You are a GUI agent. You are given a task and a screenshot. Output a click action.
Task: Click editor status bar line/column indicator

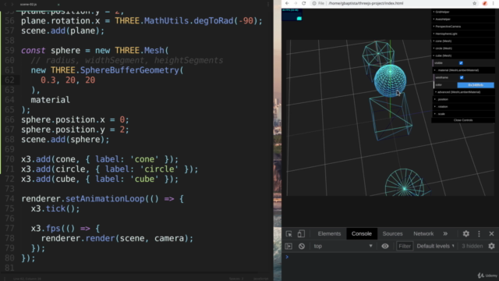pos(27,279)
